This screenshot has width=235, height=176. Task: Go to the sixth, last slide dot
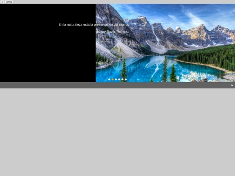click(126, 80)
